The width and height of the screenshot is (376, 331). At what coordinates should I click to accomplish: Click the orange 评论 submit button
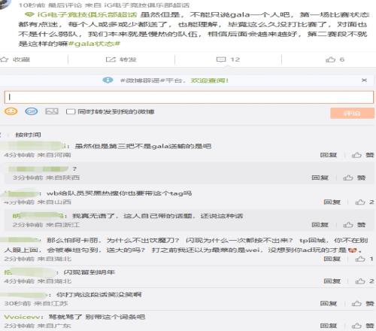[352, 113]
